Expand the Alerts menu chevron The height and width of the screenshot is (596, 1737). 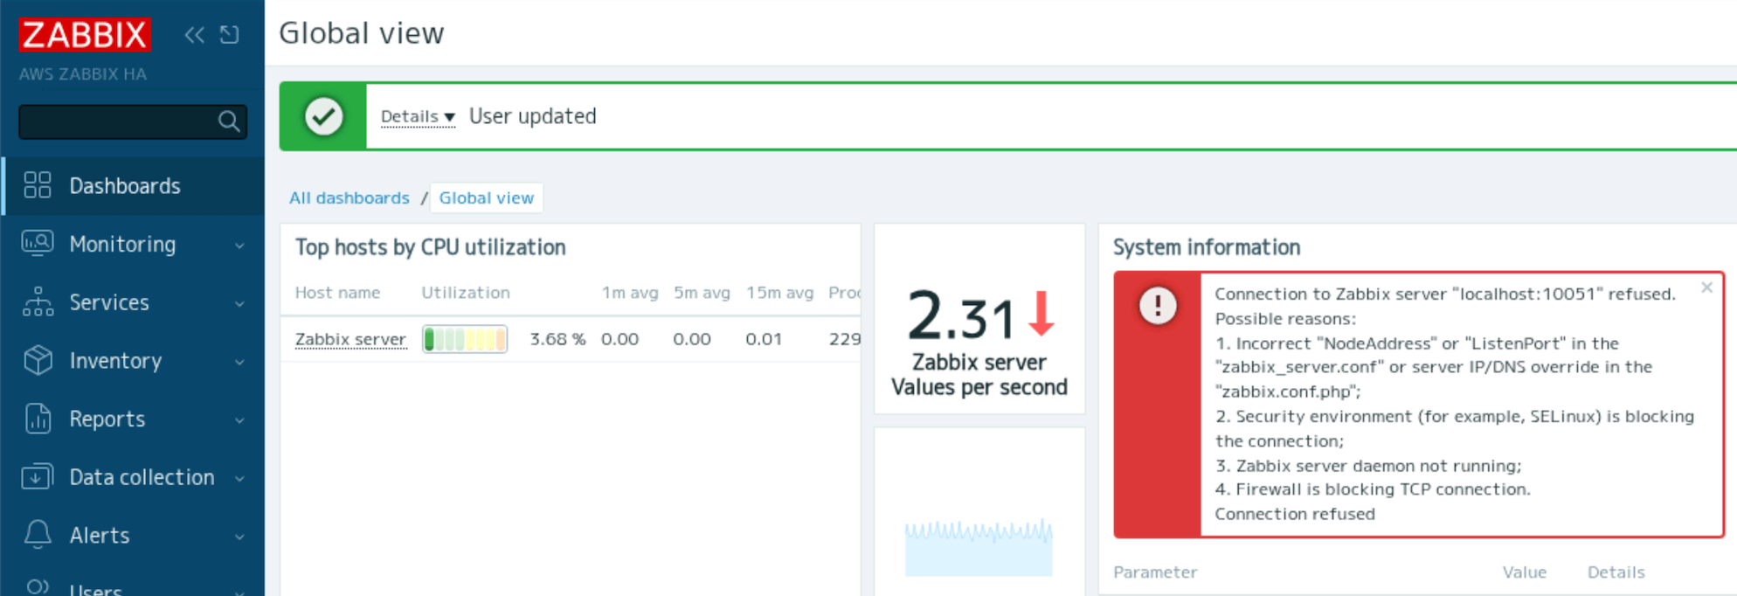point(239,537)
